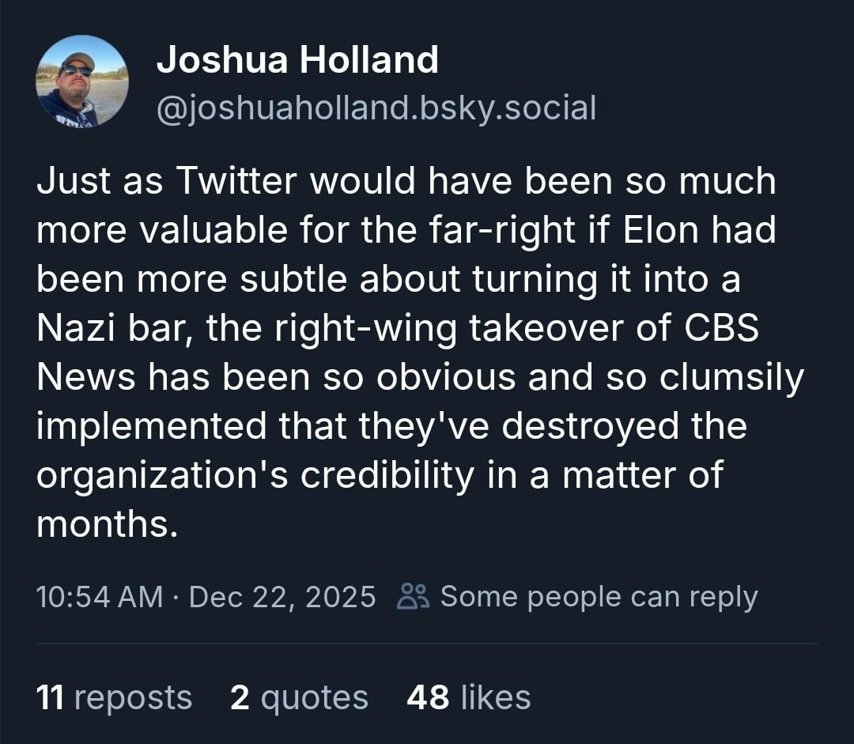Select the "Some people can reply" label
Screen dimensions: 854x744
click(x=599, y=596)
